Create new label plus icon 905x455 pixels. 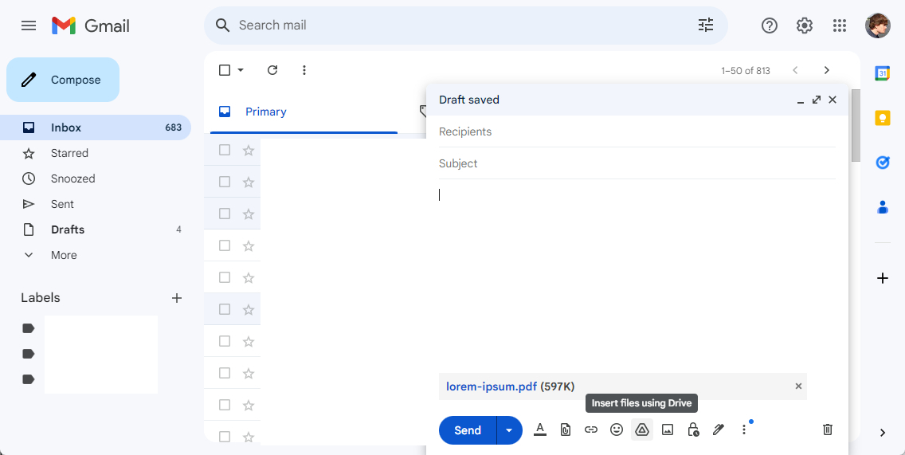coord(177,298)
